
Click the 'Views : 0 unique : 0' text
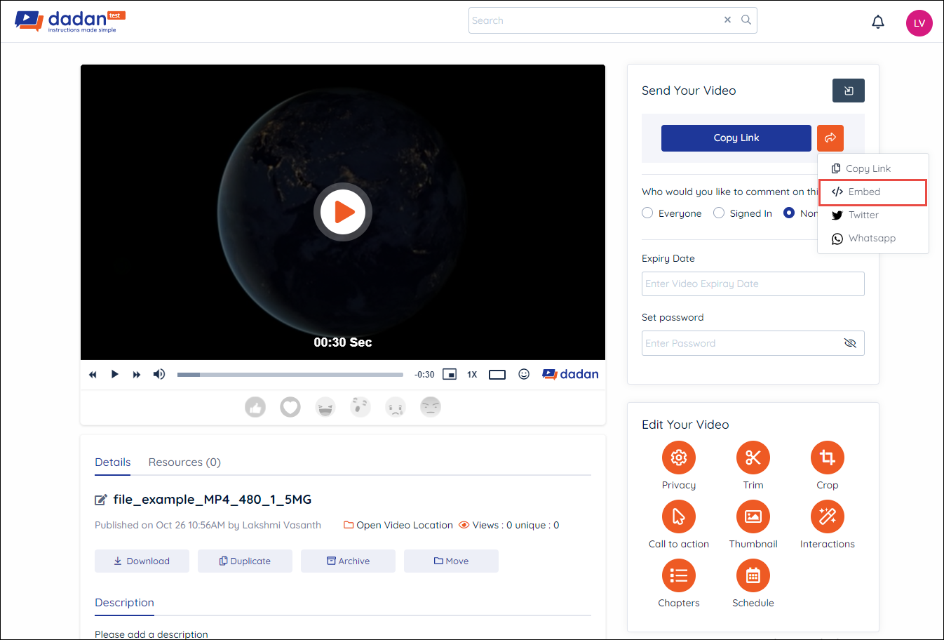(x=515, y=525)
